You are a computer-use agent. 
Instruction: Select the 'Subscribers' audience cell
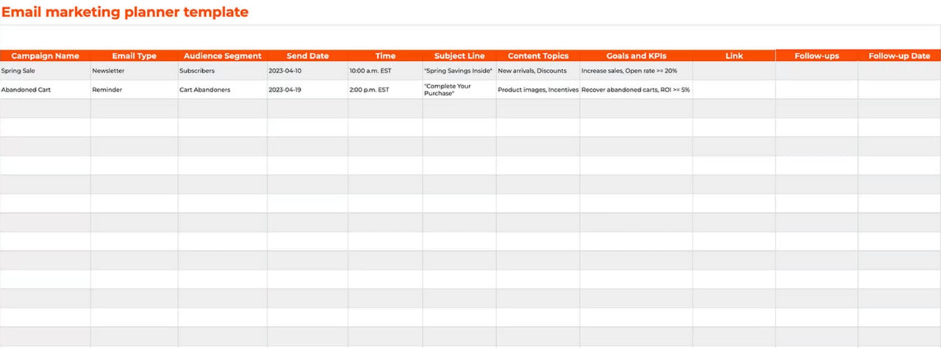click(223, 71)
